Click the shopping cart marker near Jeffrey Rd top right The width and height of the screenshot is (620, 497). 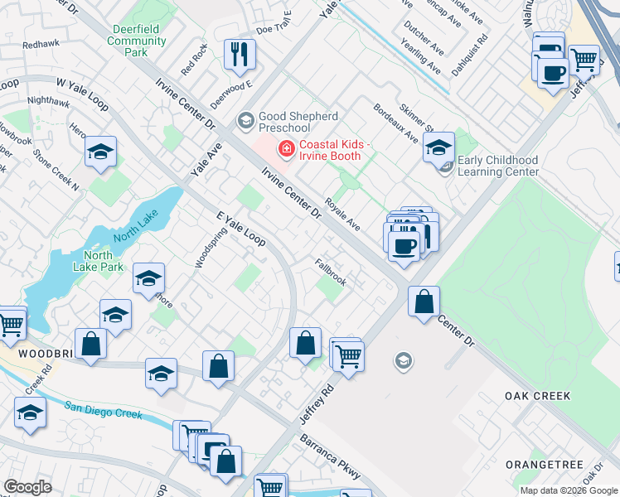coord(584,61)
